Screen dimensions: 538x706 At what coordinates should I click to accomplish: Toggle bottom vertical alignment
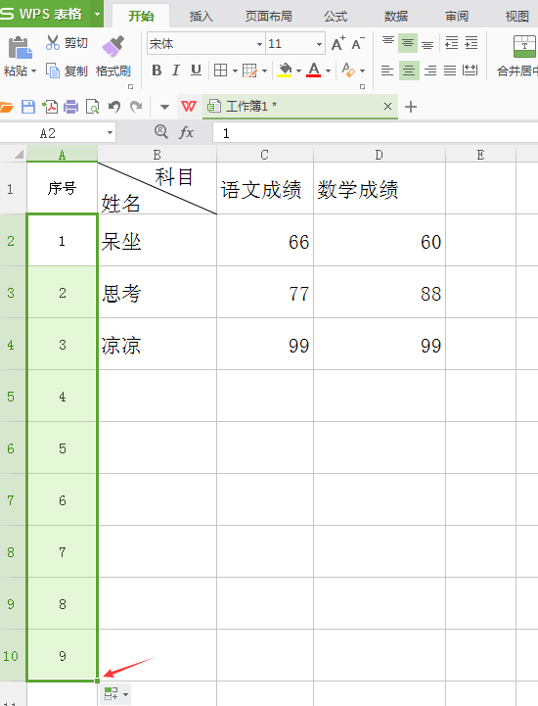427,43
